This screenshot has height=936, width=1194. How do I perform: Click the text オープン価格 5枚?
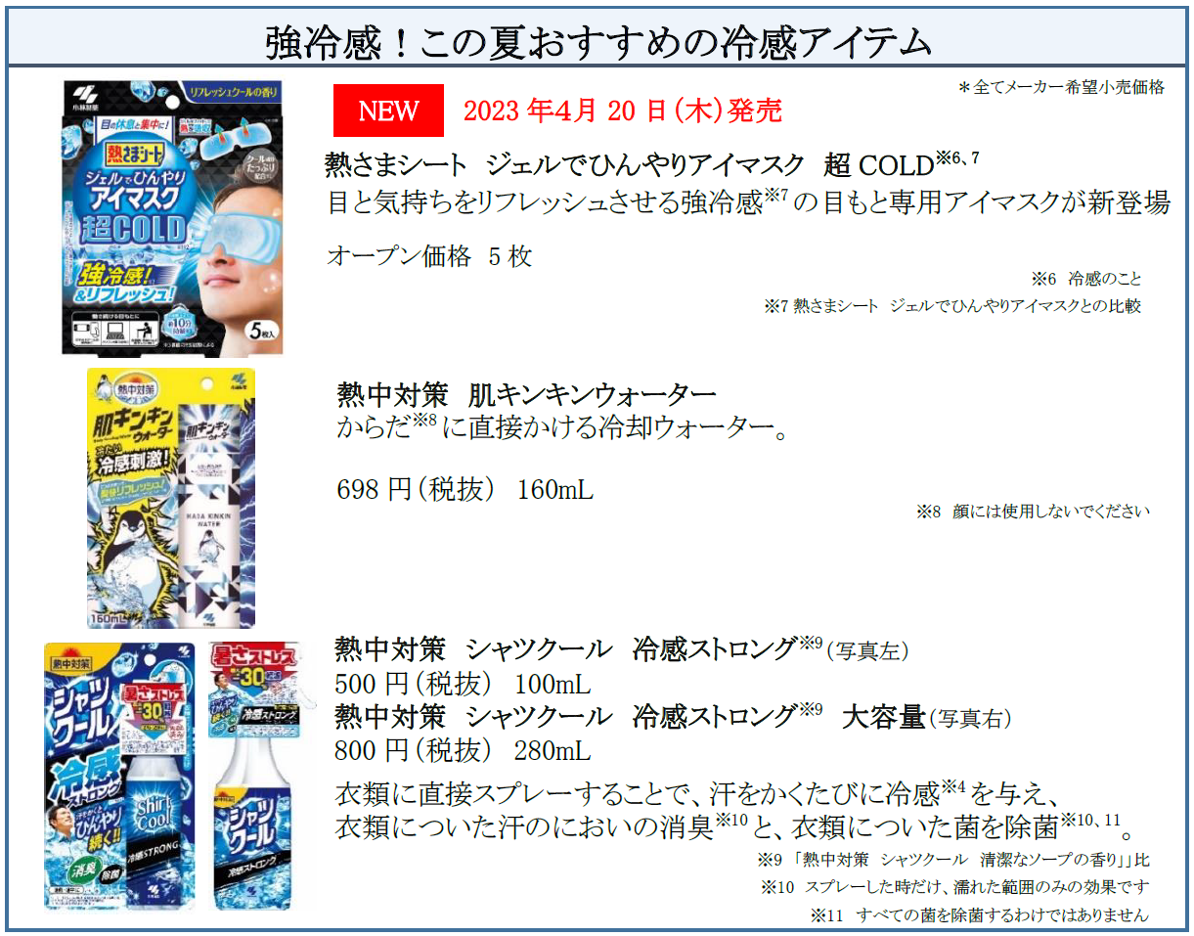pyautogui.click(x=428, y=256)
